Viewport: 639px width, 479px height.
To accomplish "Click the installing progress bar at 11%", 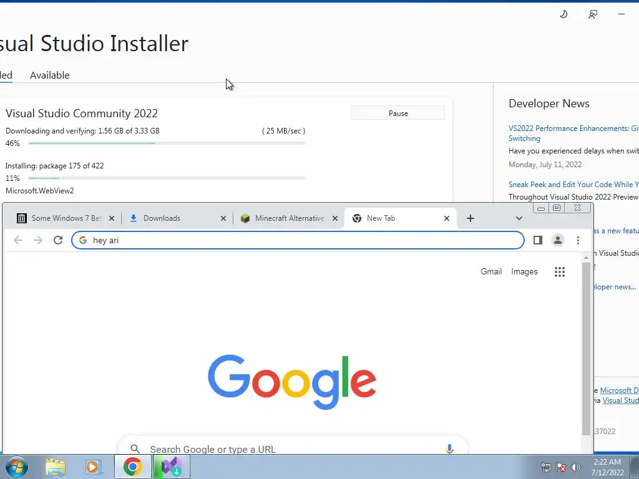I will [x=166, y=178].
